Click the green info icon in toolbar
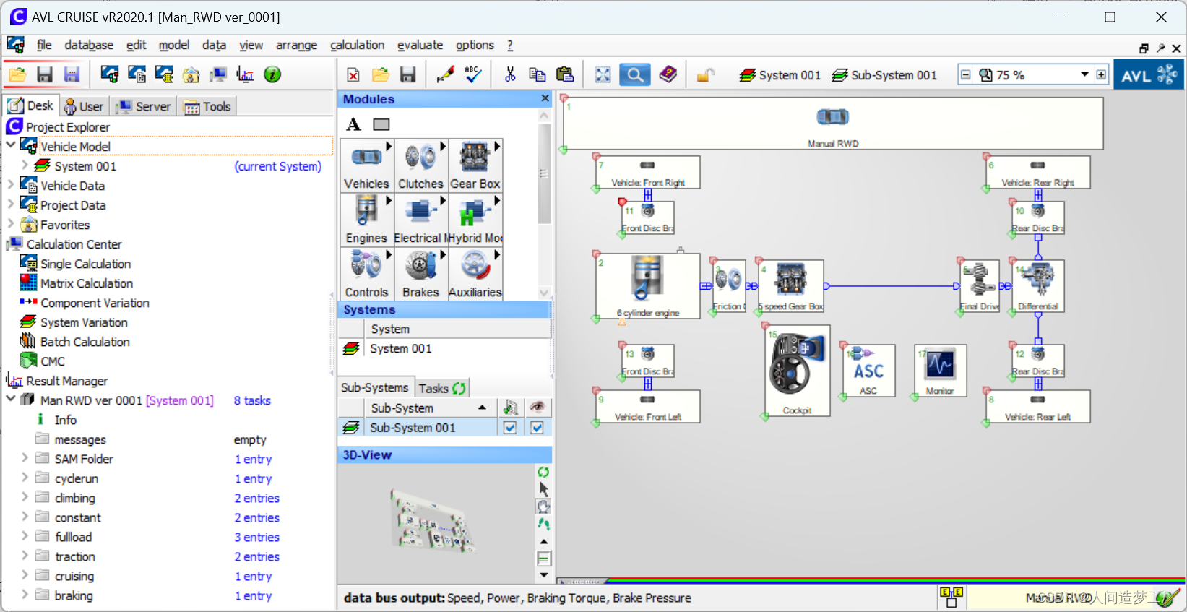Screen dimensions: 1187x612 (x=272, y=74)
